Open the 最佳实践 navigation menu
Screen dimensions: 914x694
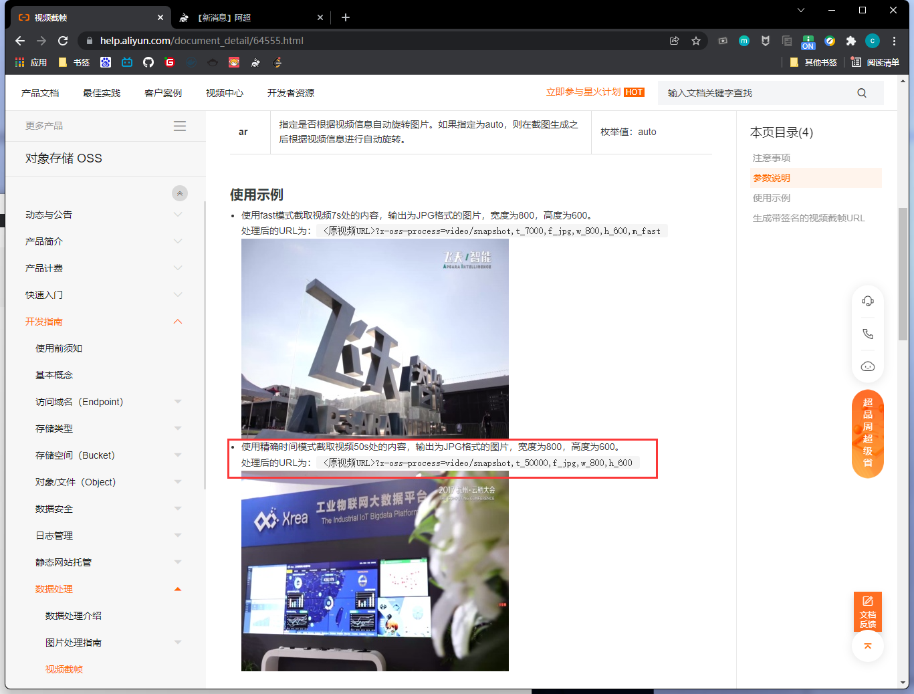tap(102, 93)
